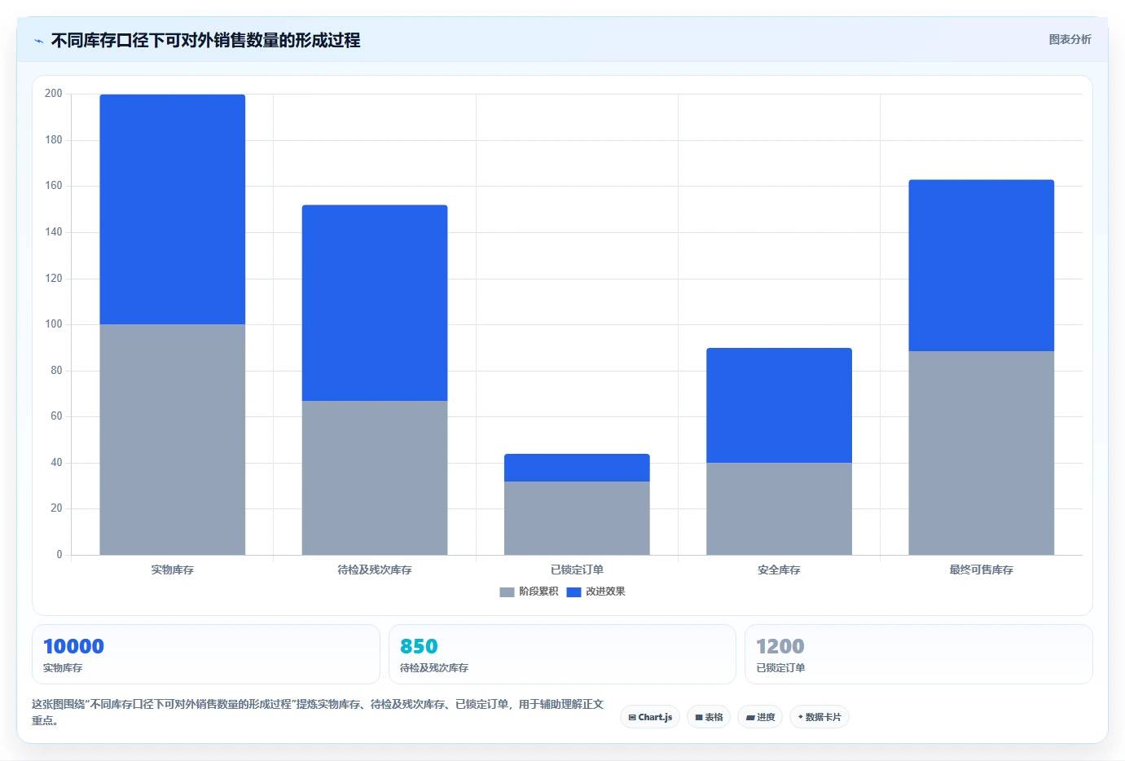Toggle the 阶段累积 legend swatch
The height and width of the screenshot is (761, 1125).
pyautogui.click(x=507, y=592)
